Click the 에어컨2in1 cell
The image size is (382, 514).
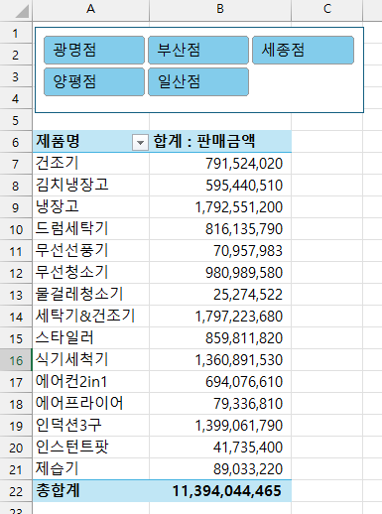tap(91, 382)
